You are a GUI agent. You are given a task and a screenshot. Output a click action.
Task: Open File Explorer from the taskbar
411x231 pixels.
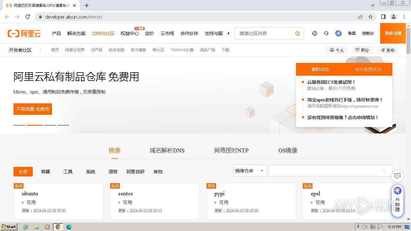[x=36, y=227]
